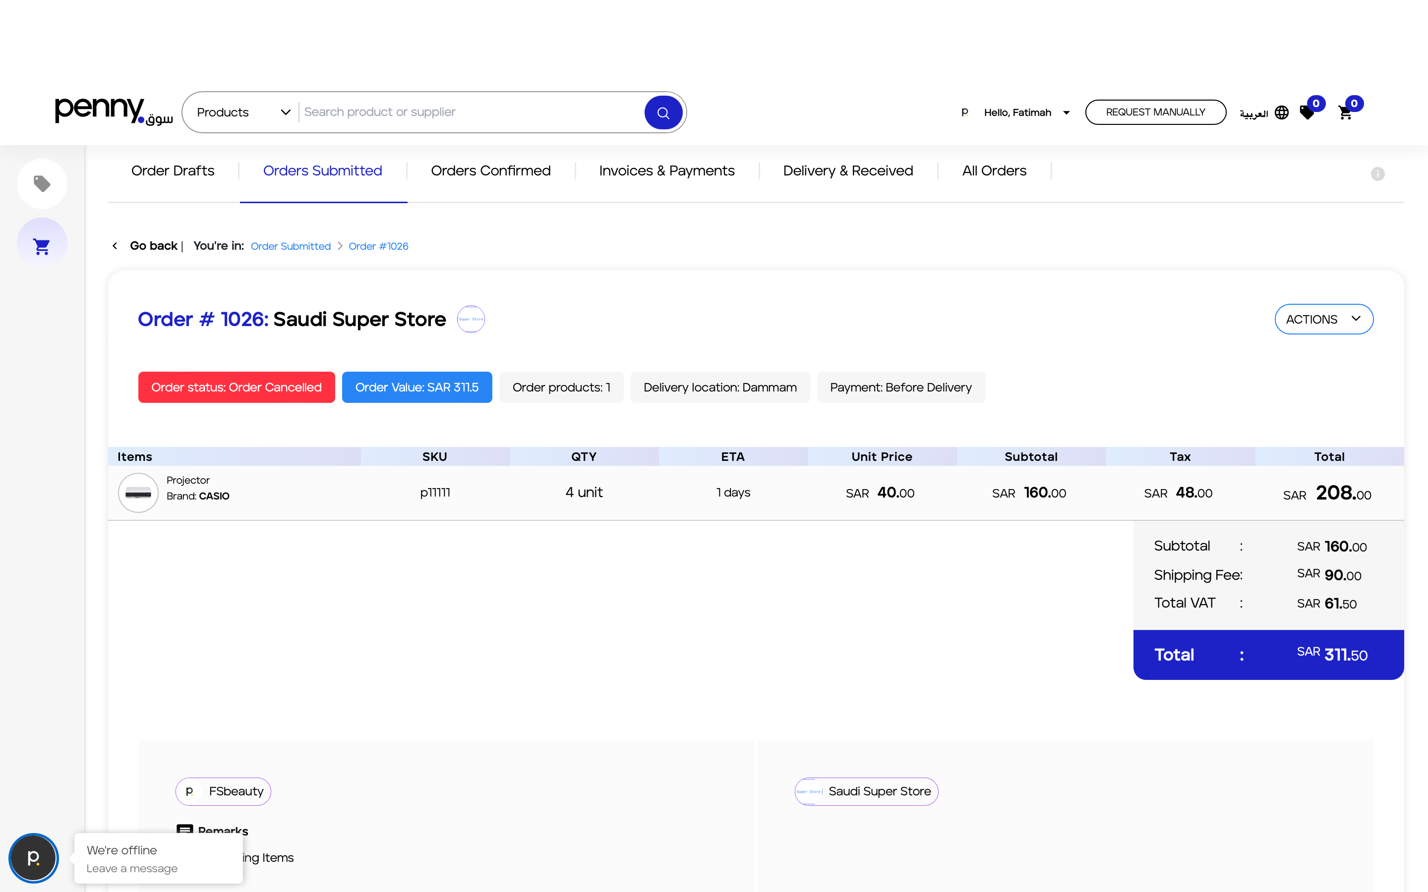This screenshot has width=1428, height=892.
Task: Click Brand: CASIO text
Action: click(198, 496)
